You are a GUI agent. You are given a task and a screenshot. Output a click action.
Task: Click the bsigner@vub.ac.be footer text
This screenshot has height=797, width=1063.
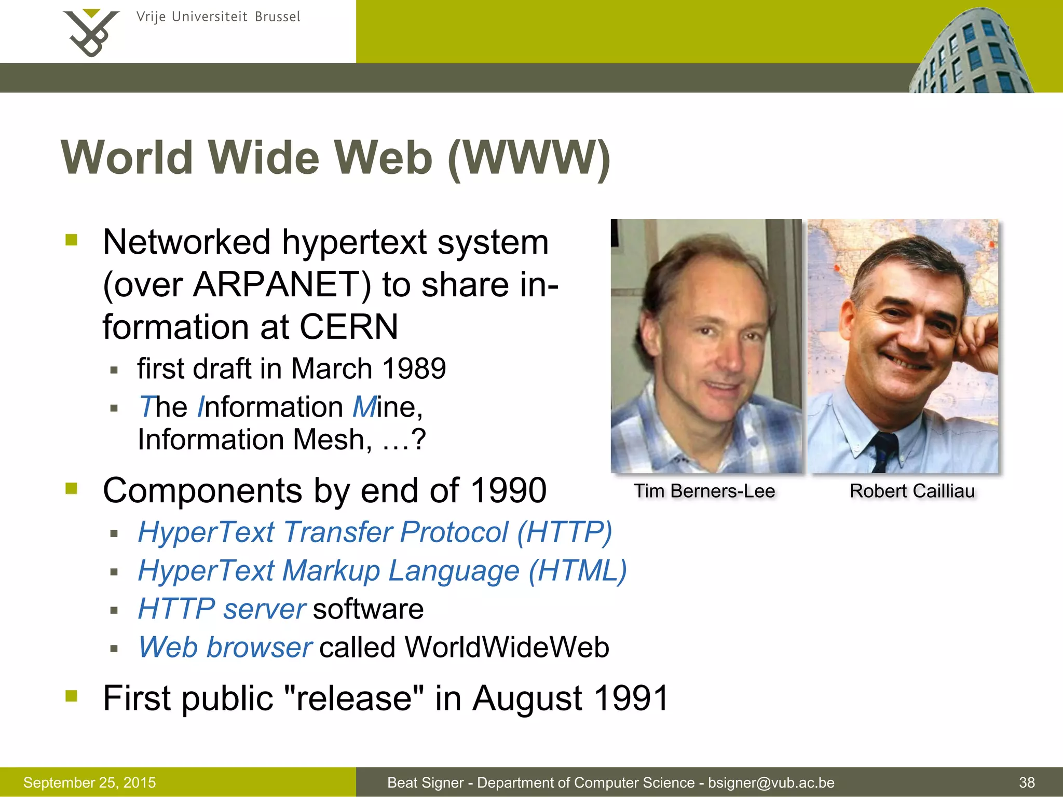point(771,782)
